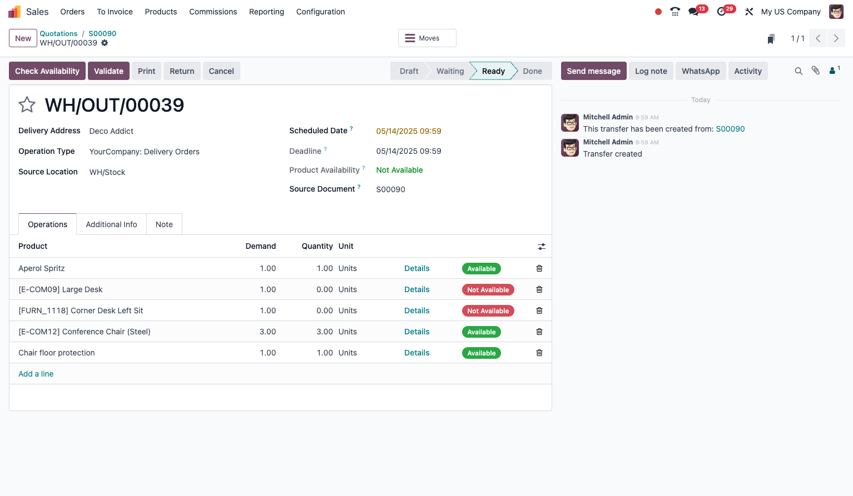Delete the Aperol Spritz line with trash icon
The height and width of the screenshot is (496, 853).
tap(539, 268)
